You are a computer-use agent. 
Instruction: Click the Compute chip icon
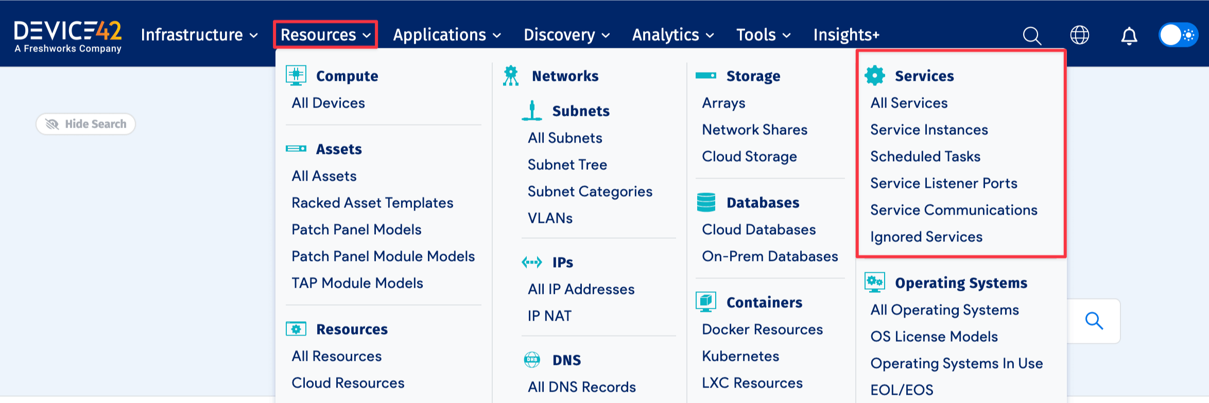(x=296, y=76)
